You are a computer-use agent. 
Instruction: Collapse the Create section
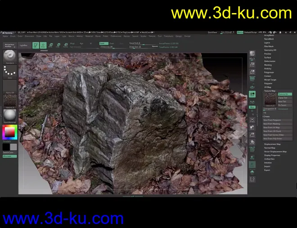pos(266,116)
